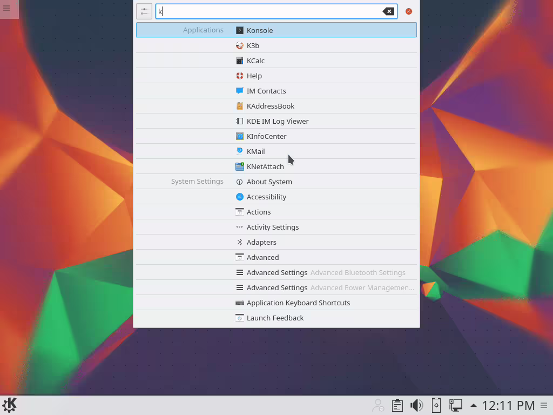Select the Actions settings entry
Image resolution: width=553 pixels, height=415 pixels.
coord(276,212)
